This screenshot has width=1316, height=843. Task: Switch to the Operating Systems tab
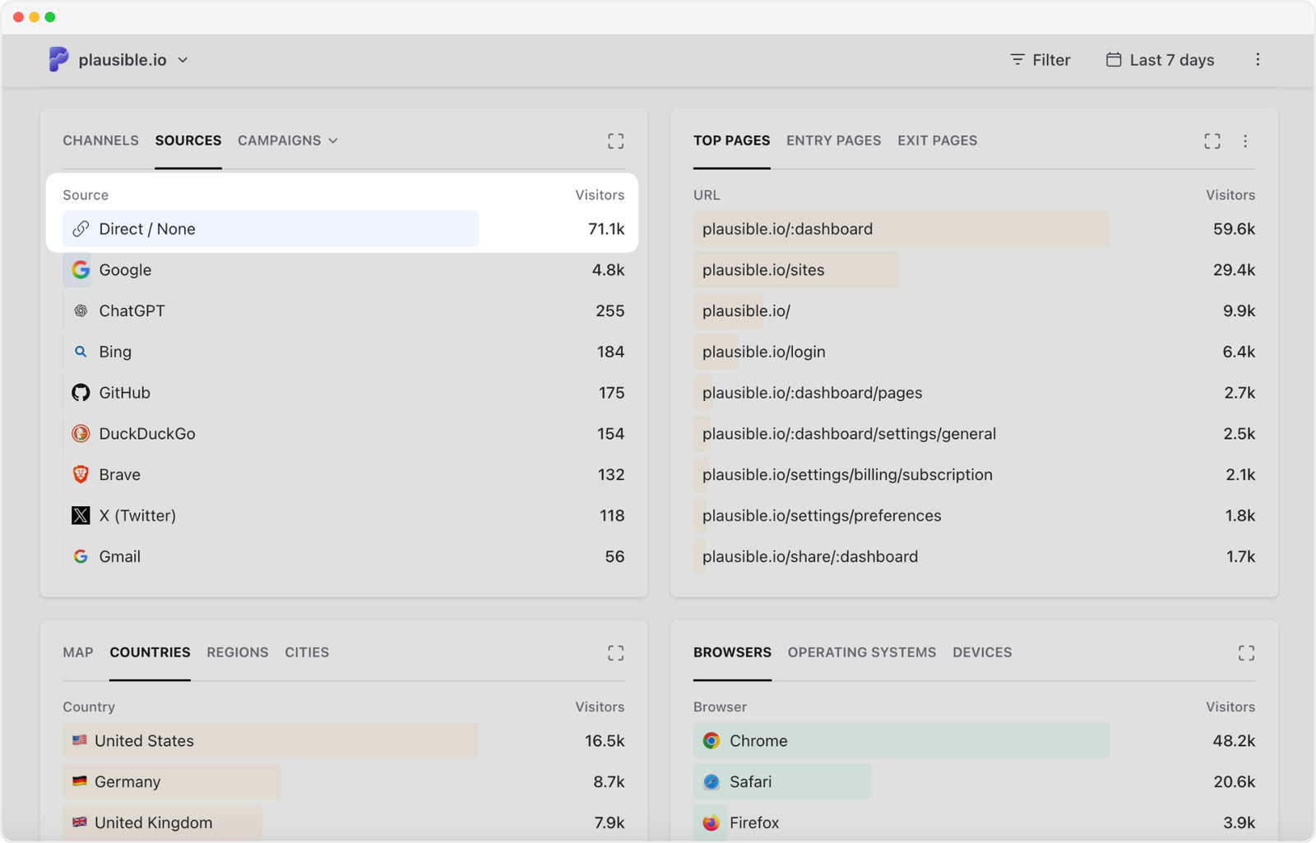[x=862, y=652]
